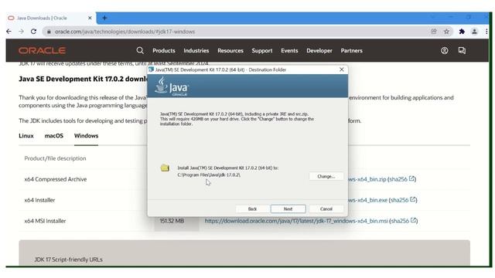Go back with the browser back arrow
The width and height of the screenshot is (495, 278).
pyautogui.click(x=9, y=32)
